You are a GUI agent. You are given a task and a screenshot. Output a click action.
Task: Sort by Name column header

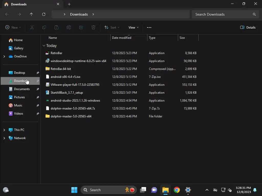tap(53, 38)
